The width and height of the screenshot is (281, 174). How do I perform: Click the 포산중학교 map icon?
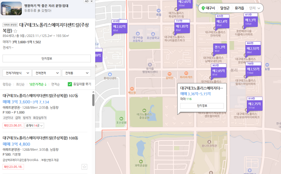pos(153,34)
